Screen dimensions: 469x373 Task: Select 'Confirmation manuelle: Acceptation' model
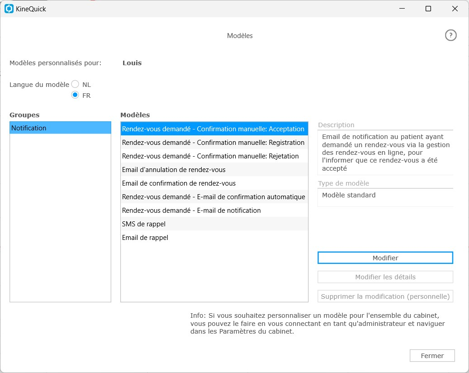point(214,129)
